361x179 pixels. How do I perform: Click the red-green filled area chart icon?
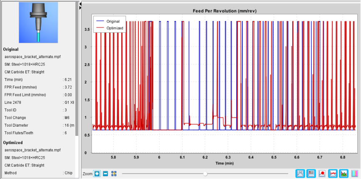coord(344,173)
